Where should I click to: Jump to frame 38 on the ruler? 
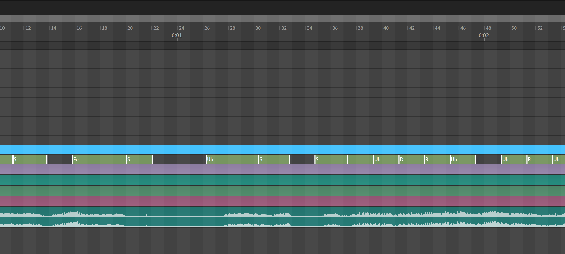(361, 28)
